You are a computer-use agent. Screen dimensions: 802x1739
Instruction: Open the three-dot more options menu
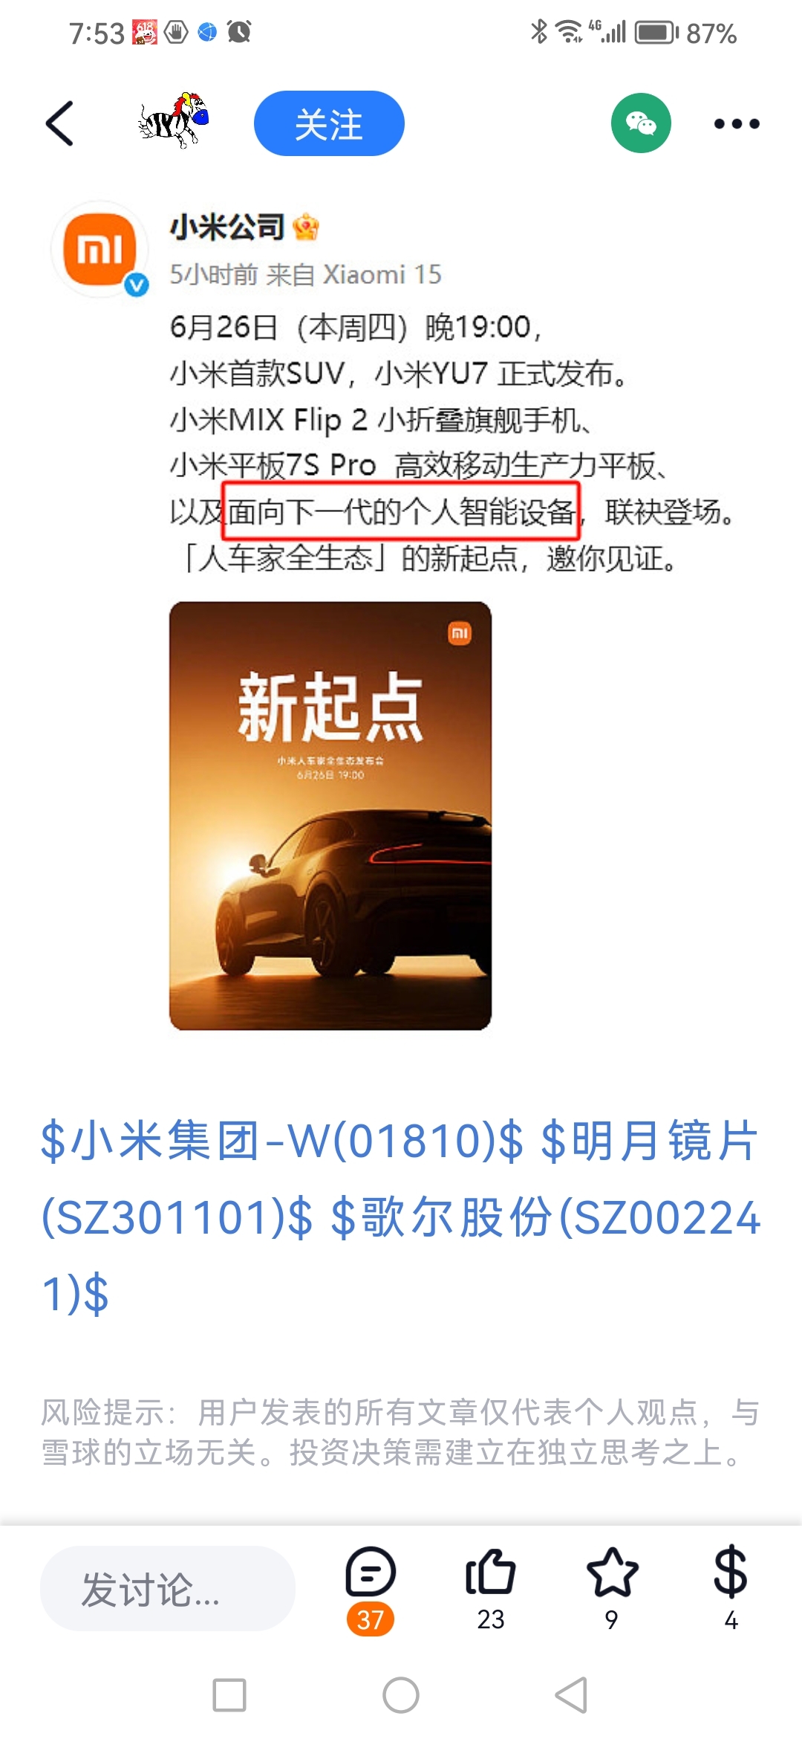click(x=737, y=123)
